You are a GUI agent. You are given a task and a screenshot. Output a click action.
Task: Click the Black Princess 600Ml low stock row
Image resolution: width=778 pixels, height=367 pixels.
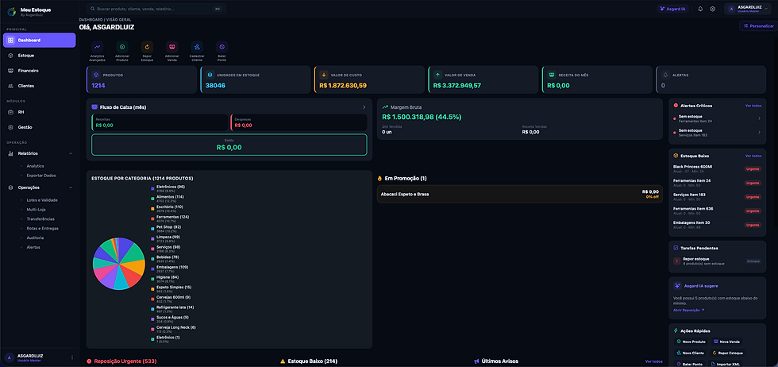717,169
